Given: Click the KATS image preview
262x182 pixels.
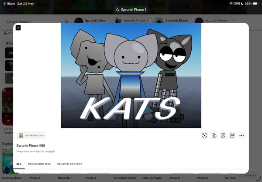Looking at the screenshot, I should (x=131, y=76).
